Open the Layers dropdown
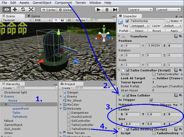 tap(140, 10)
